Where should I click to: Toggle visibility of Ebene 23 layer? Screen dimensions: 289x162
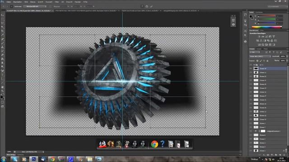[251, 72]
